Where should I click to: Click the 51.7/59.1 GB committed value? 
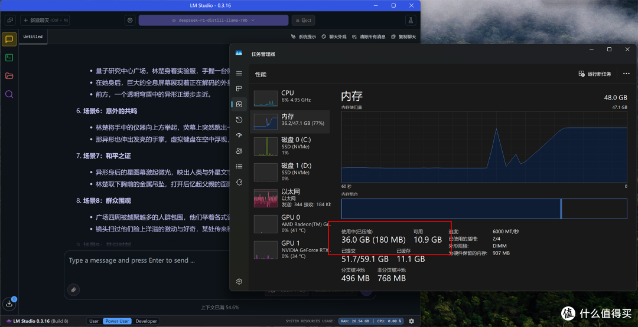[x=365, y=259]
